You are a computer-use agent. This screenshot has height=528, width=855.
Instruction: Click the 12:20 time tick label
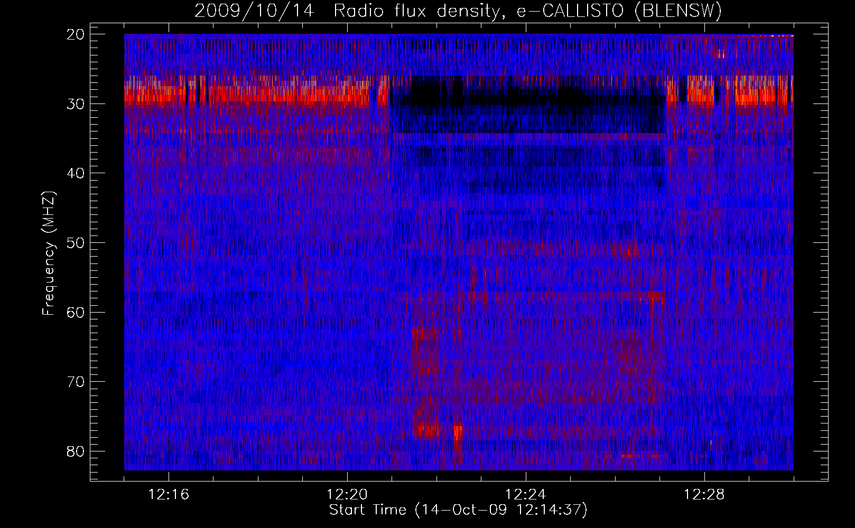click(x=347, y=495)
